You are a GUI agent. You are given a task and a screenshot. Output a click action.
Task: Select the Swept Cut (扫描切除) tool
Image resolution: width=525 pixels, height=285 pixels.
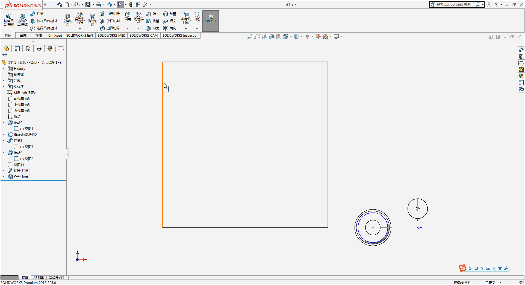coord(110,14)
